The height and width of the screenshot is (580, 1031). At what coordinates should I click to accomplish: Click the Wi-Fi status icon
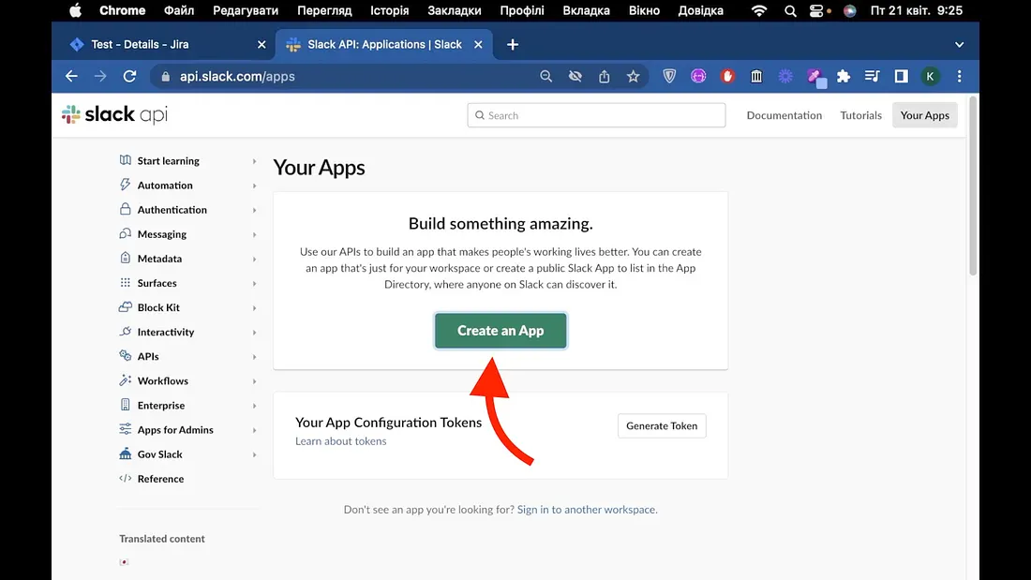click(x=759, y=10)
